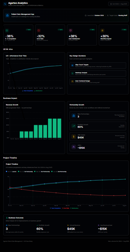Click the Jun 25 revenue bar
130x252 pixels.
[x=50, y=128]
